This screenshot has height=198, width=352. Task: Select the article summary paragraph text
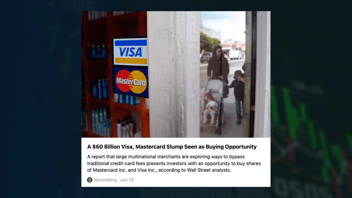(174, 163)
